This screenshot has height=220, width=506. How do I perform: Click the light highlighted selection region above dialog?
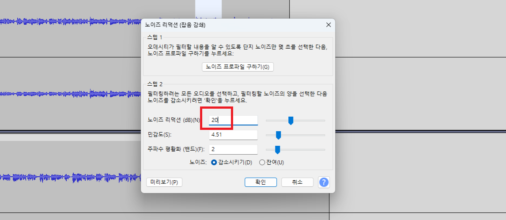(208, 9)
